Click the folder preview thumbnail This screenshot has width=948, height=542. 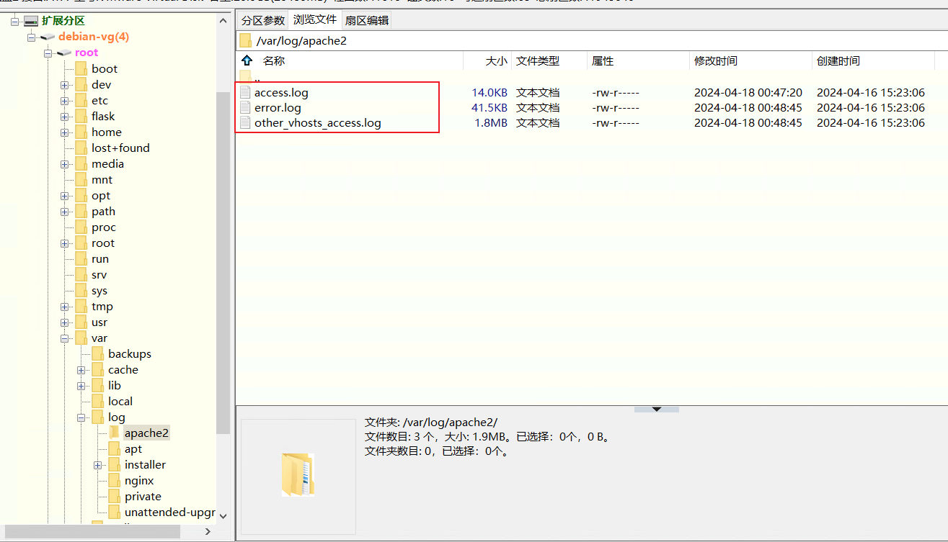pyautogui.click(x=298, y=476)
